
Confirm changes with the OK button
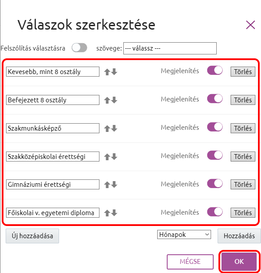[x=239, y=262]
